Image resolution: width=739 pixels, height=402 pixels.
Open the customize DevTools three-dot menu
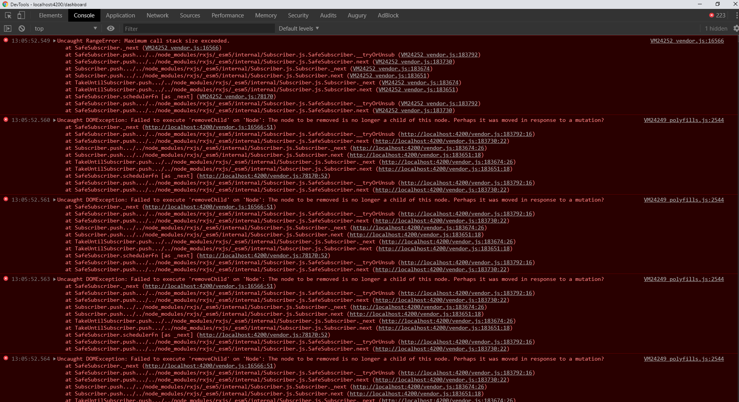(736, 15)
